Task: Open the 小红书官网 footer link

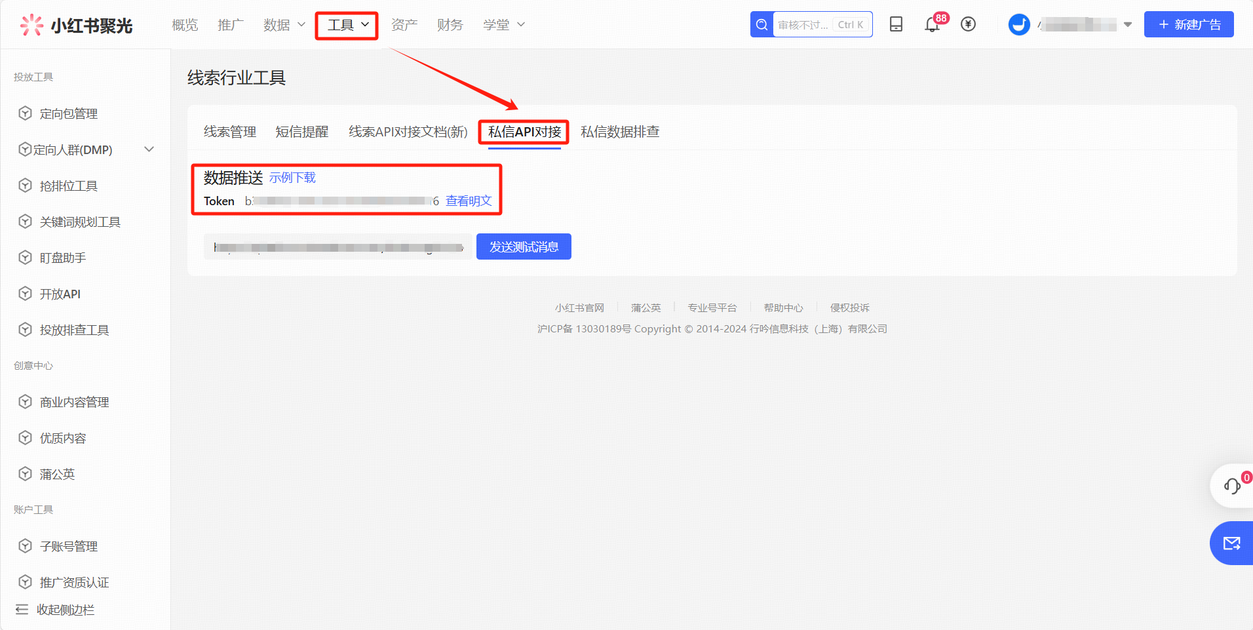Action: point(579,307)
